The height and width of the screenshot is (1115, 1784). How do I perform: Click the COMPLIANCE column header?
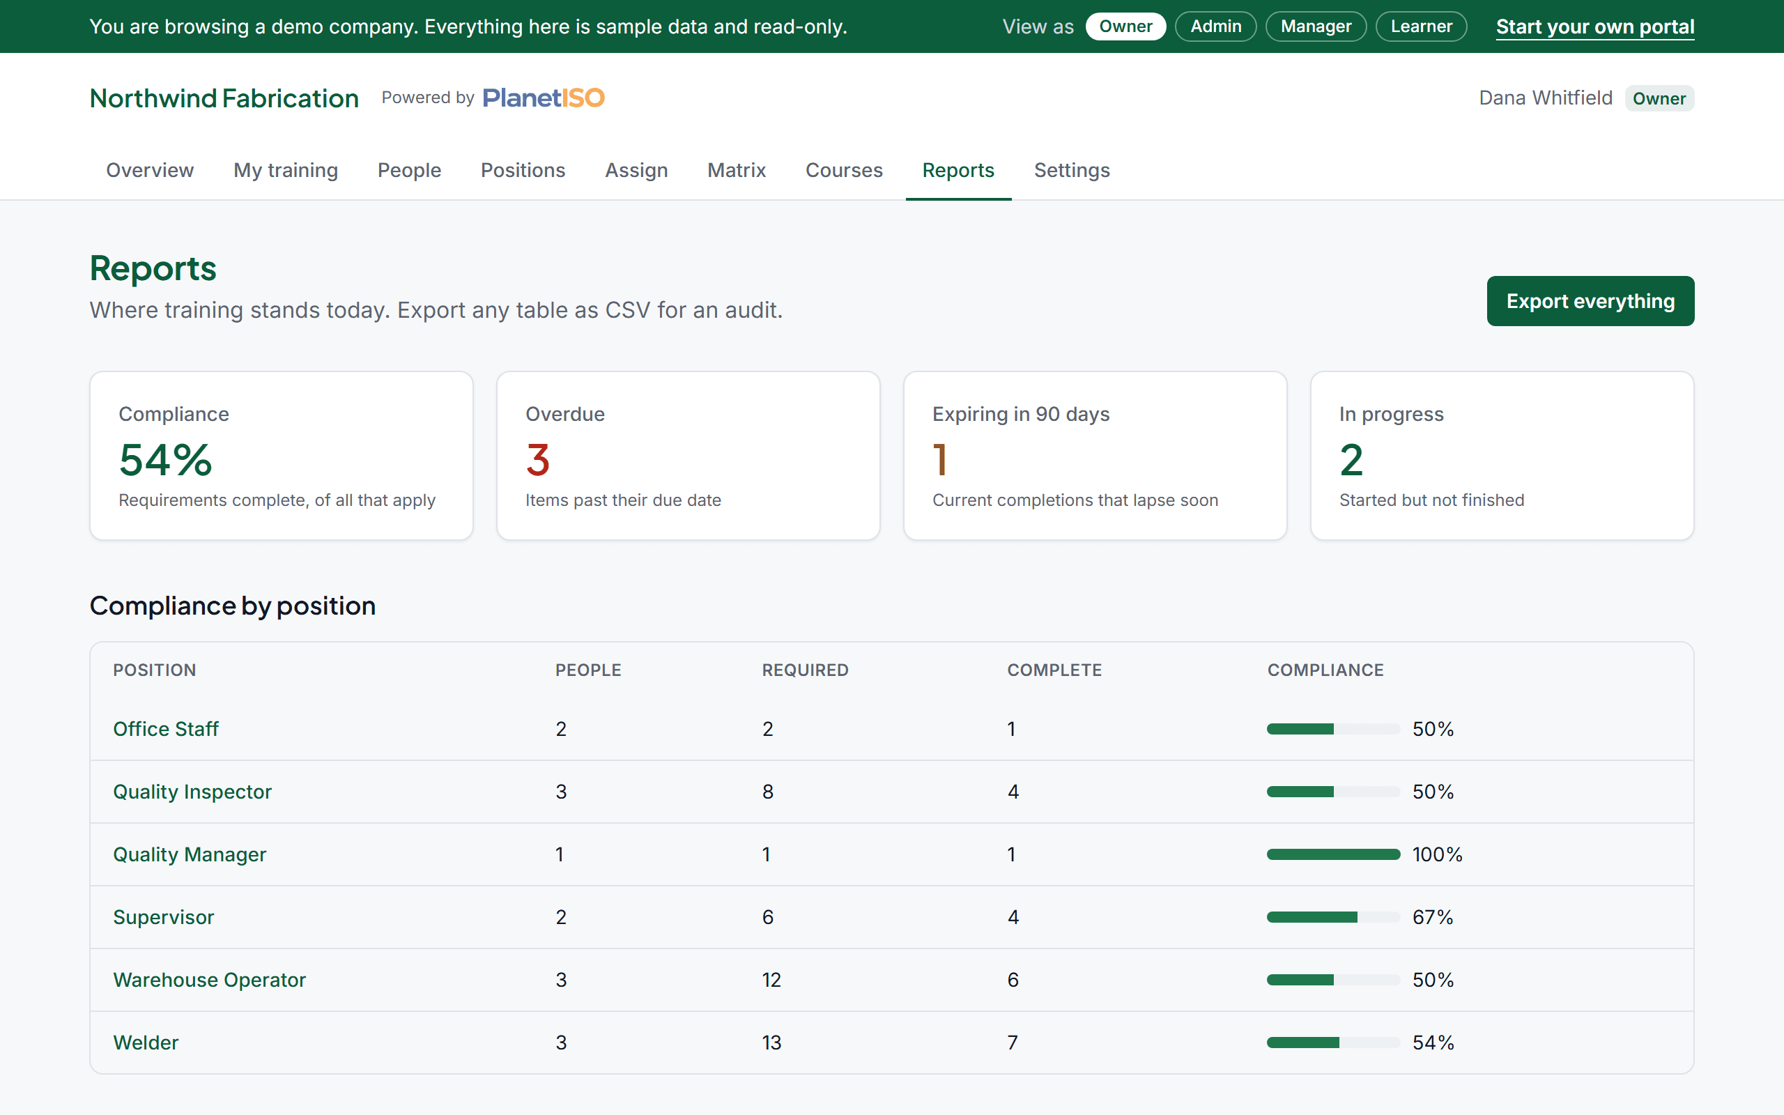[1325, 670]
